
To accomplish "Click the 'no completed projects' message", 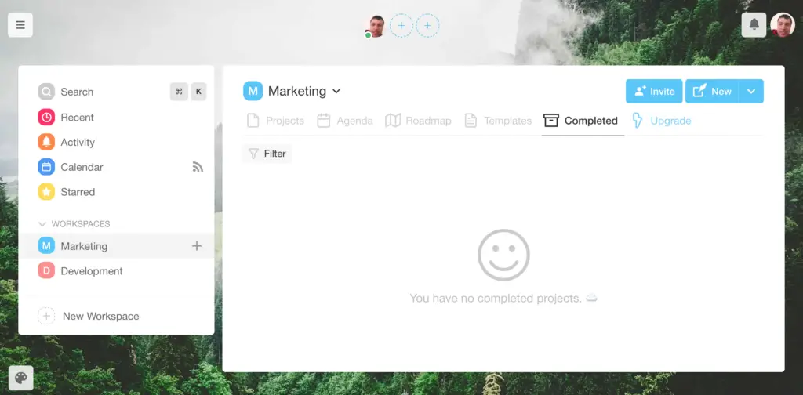I will 503,299.
